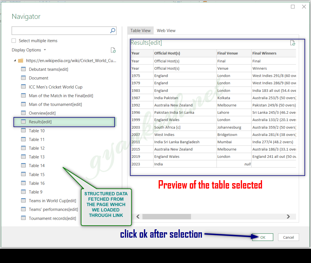Select Man of the Match in the Final[edit]
This screenshot has height=263, width=311.
coord(61,95)
